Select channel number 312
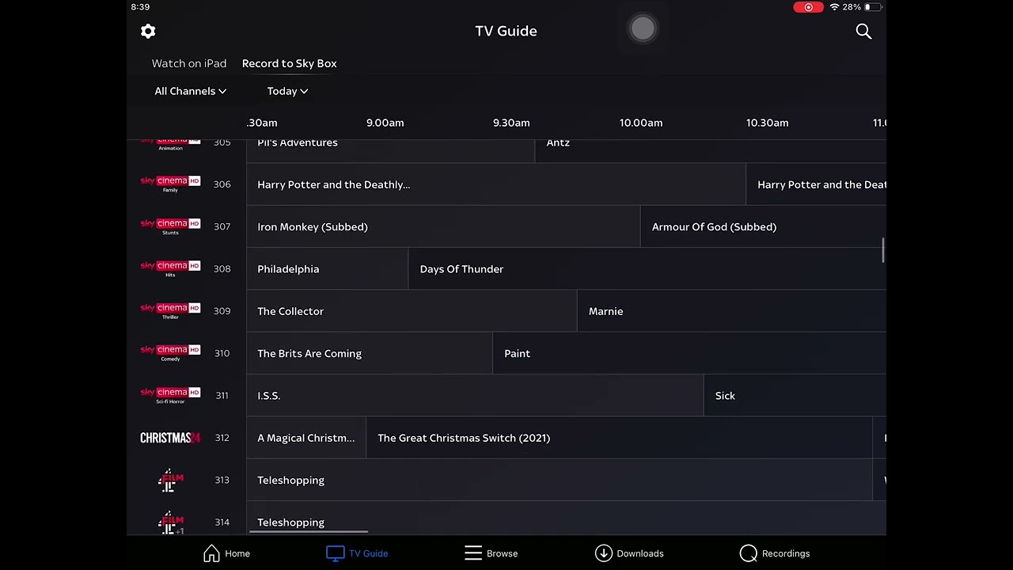This screenshot has width=1013, height=570. click(222, 438)
